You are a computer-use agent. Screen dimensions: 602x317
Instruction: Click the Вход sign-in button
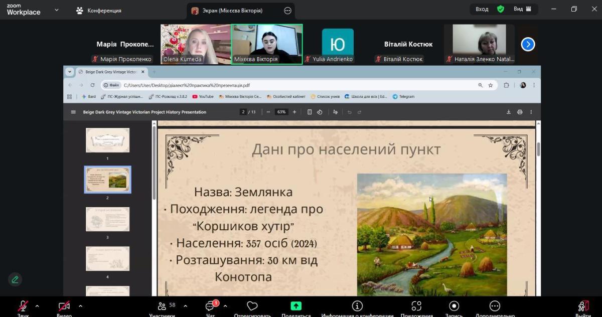[482, 9]
